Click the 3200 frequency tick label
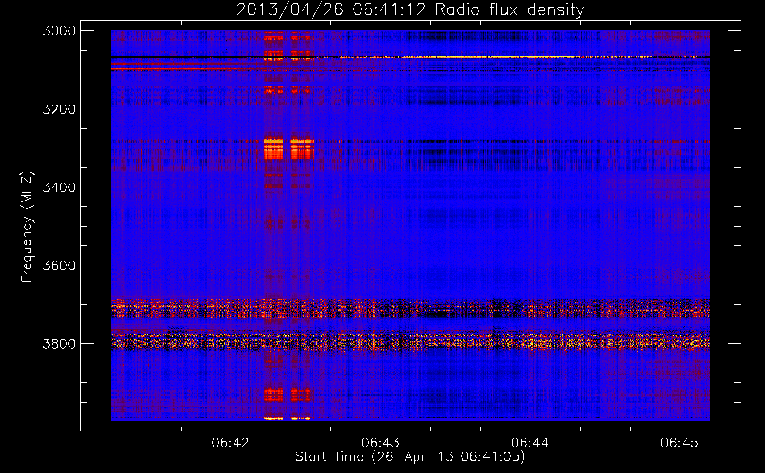765x473 pixels. coord(59,109)
